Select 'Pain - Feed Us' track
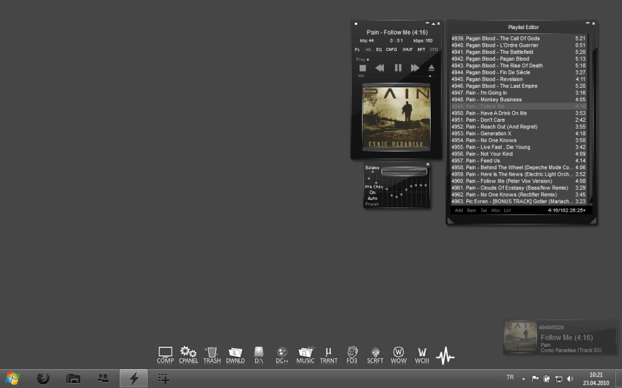This screenshot has width=622, height=388. (x=519, y=160)
